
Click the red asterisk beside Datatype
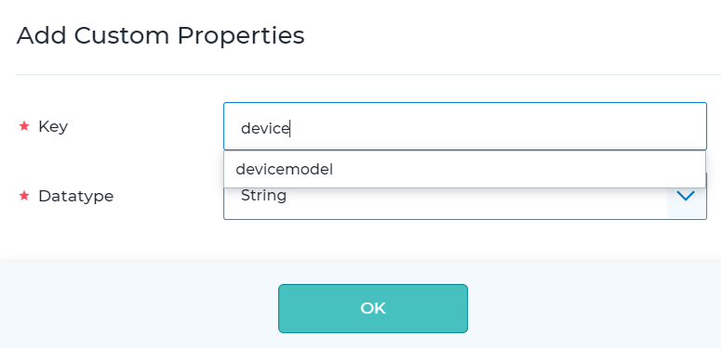point(24,196)
